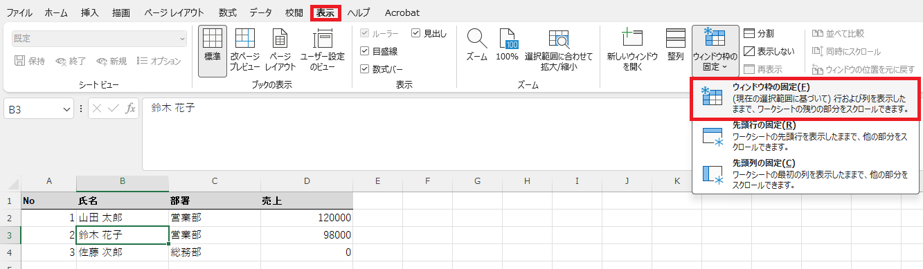Click the 表示 tab
This screenshot has width=923, height=269.
(325, 12)
